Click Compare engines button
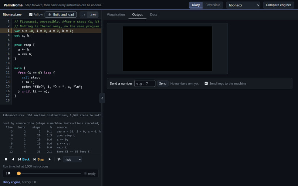This screenshot has width=298, height=186. tap(278, 5)
